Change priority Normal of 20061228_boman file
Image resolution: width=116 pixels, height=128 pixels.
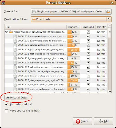point(101,76)
